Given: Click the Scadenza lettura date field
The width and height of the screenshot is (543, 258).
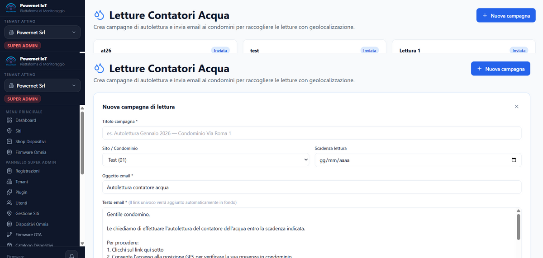Looking at the screenshot, I should pyautogui.click(x=418, y=160).
